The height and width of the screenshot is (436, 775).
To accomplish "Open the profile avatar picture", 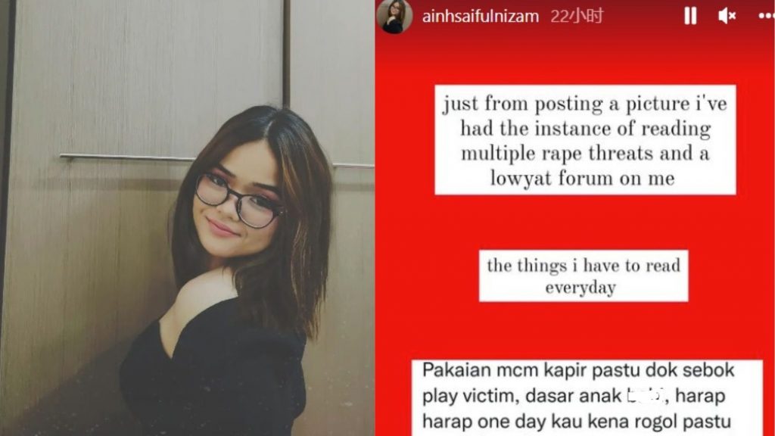I will (x=394, y=17).
